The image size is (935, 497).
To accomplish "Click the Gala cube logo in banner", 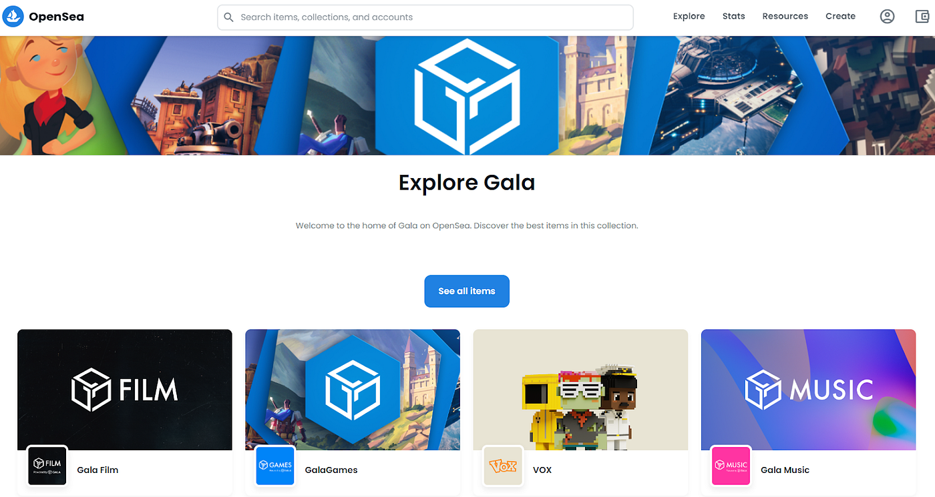I will pos(467,95).
